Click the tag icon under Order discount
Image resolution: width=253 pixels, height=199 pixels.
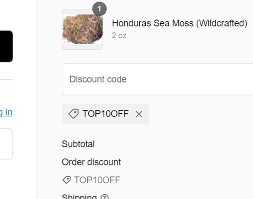coord(66,180)
